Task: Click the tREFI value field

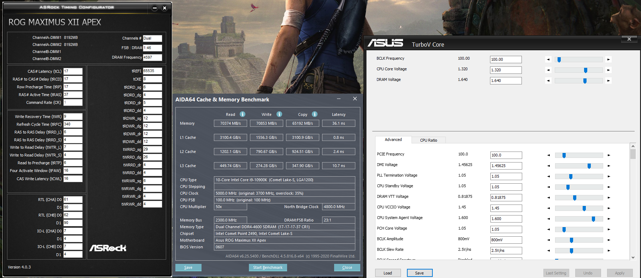Action: pyautogui.click(x=152, y=71)
